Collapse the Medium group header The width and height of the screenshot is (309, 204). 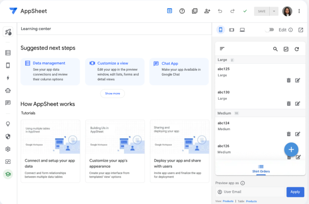(260, 113)
